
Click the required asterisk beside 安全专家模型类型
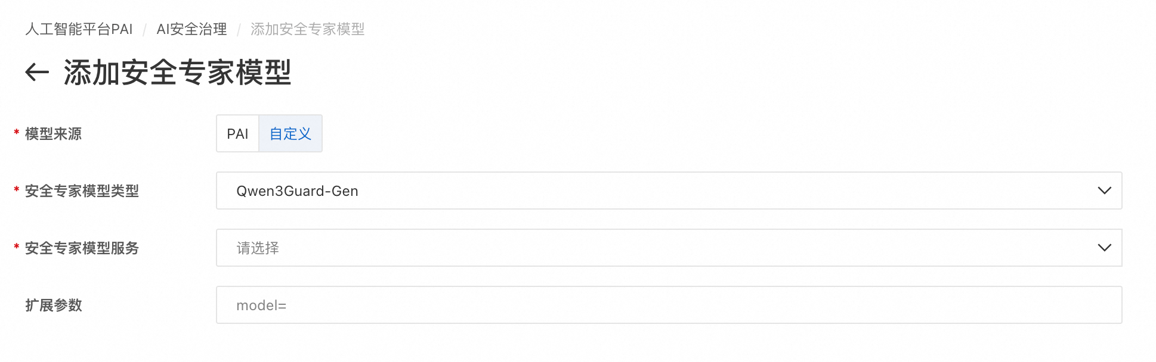[17, 190]
